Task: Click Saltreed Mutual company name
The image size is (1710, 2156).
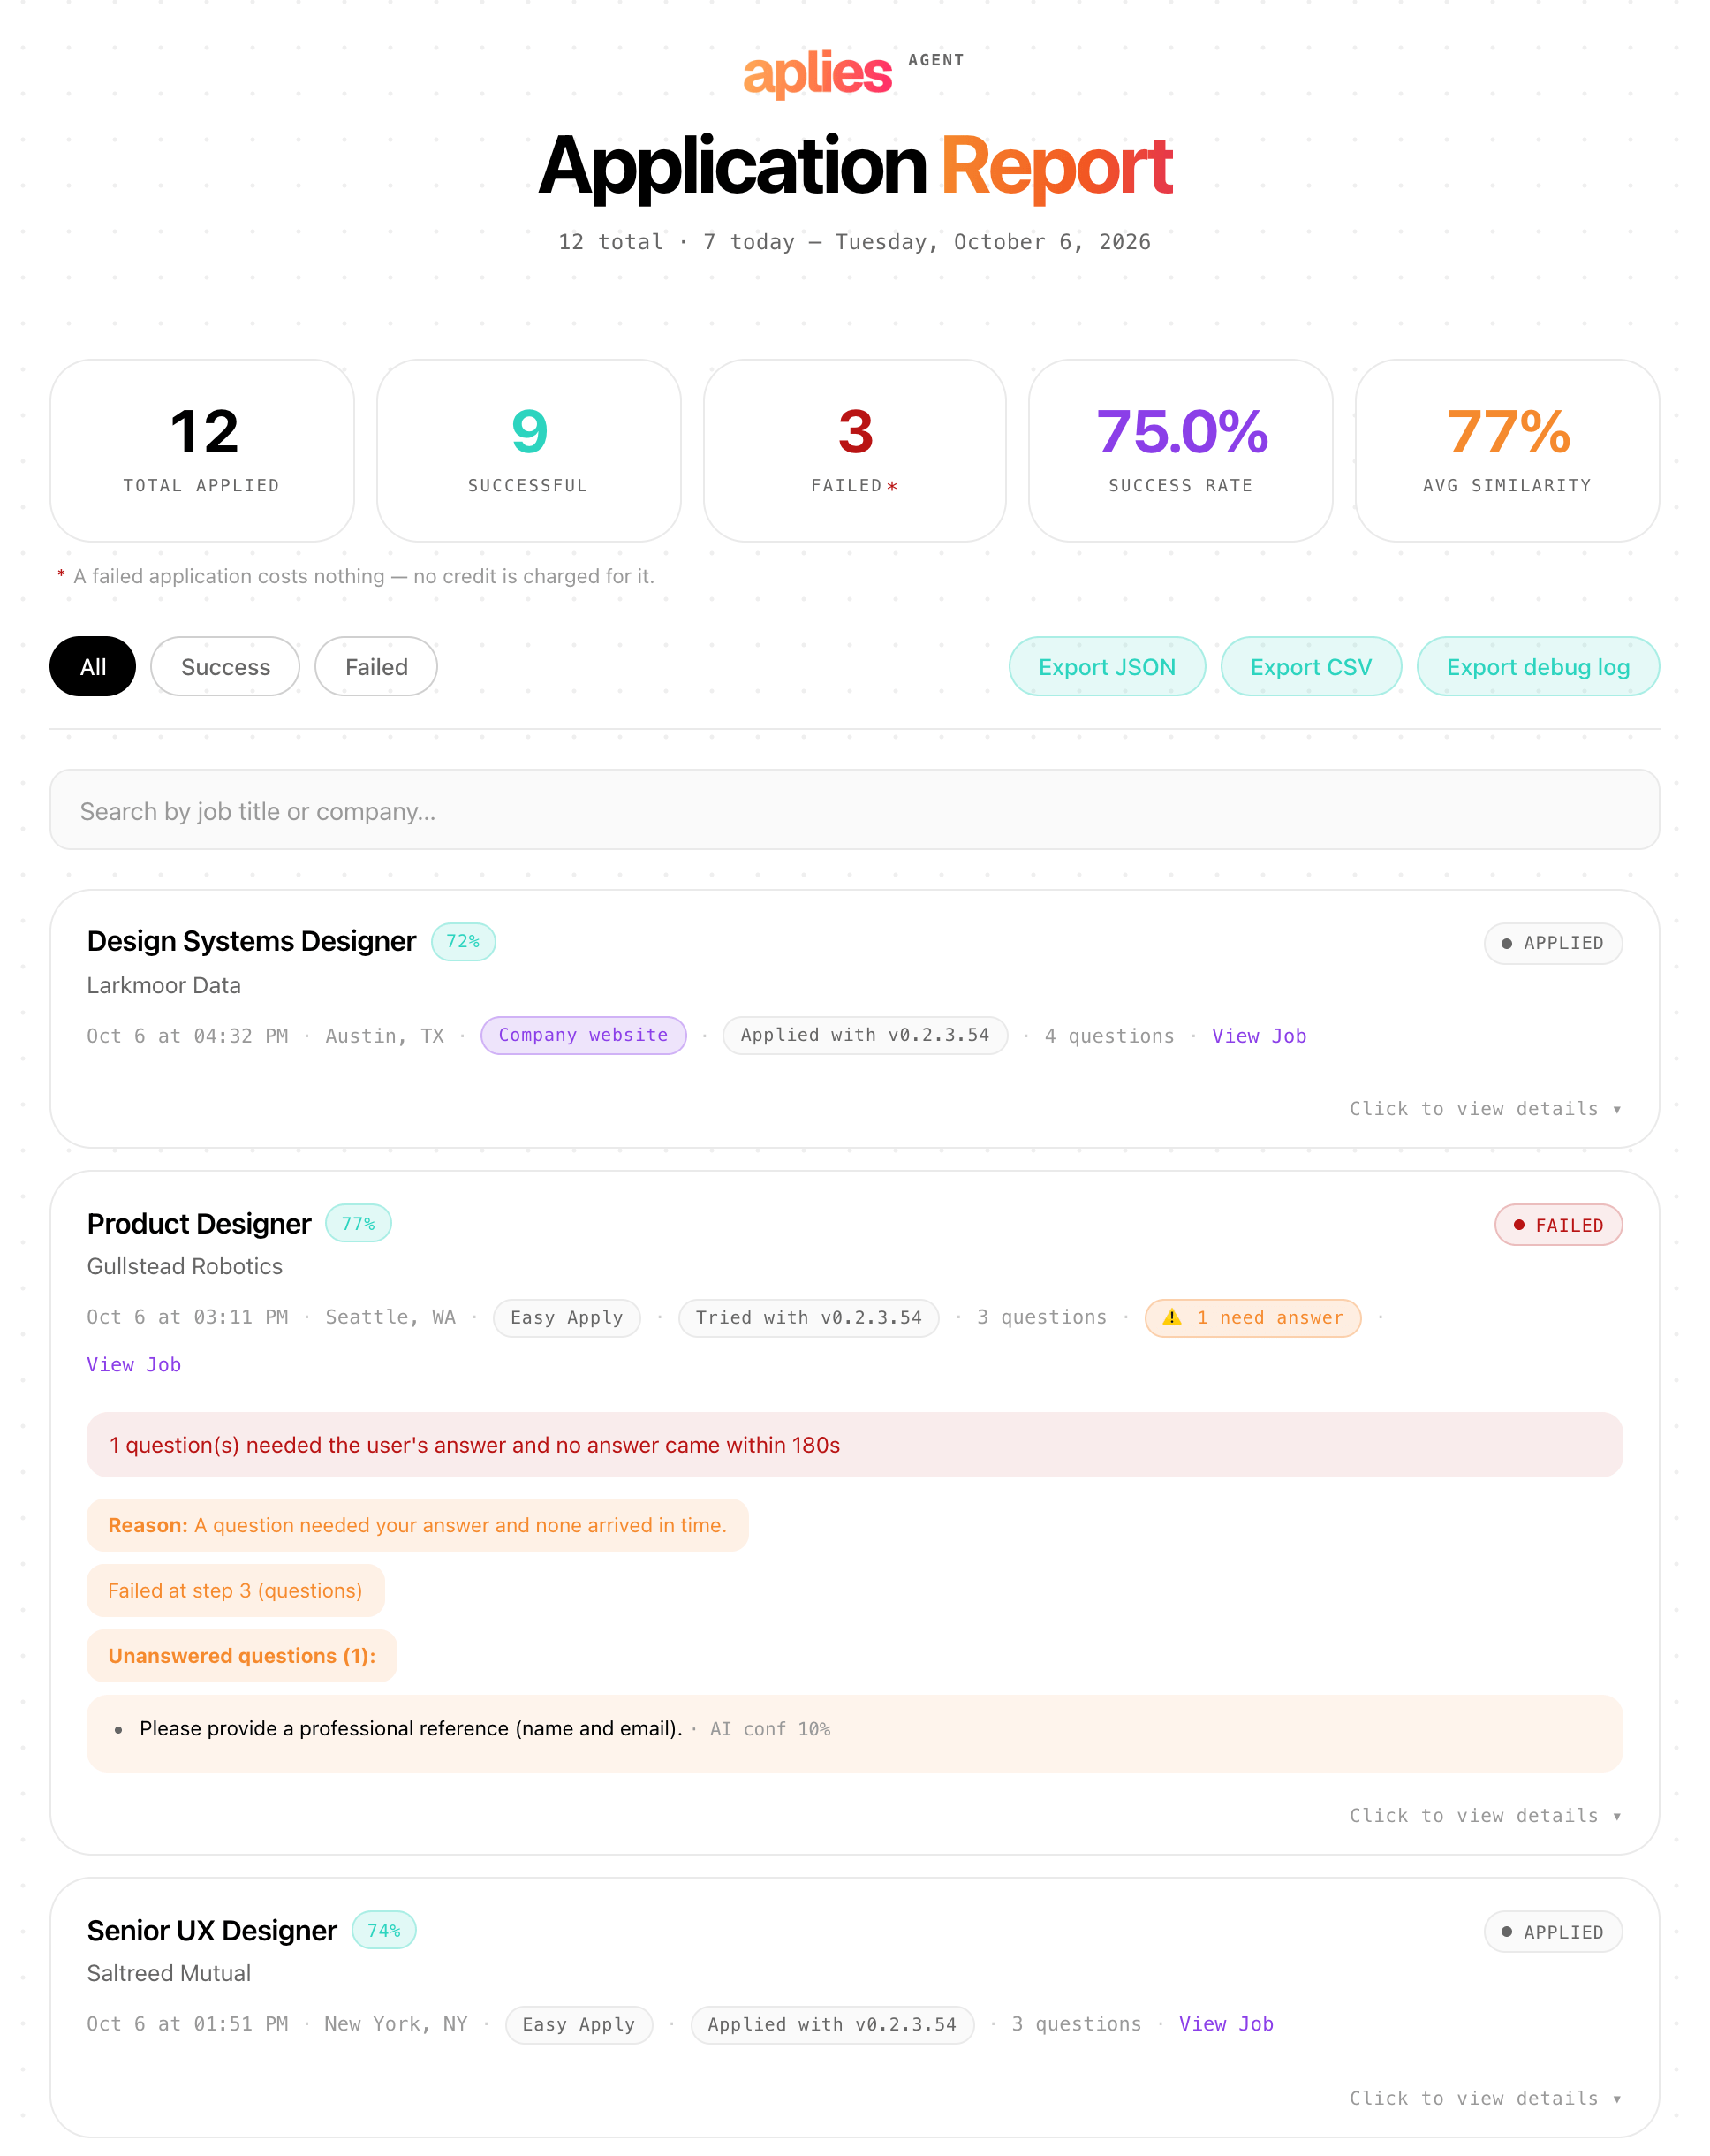Action: click(x=169, y=1973)
